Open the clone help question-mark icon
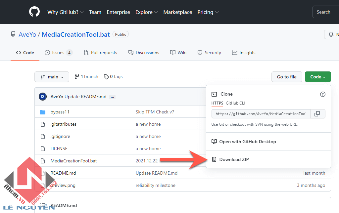This screenshot has width=339, height=213. 322,94
